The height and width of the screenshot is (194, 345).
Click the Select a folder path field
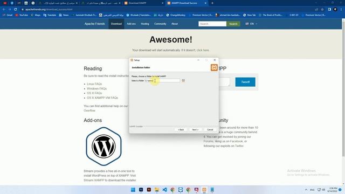(162, 80)
